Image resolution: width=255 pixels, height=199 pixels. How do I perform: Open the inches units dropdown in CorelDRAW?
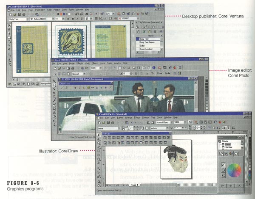167,128
